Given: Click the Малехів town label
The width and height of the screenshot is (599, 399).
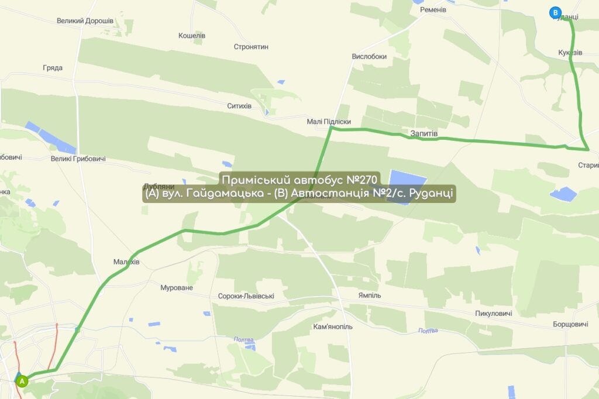Looking at the screenshot, I should tap(126, 262).
